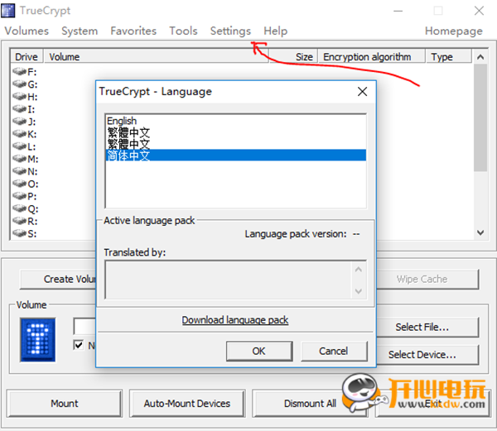
Task: Click the Auto-Mount Devices button
Action: [187, 404]
